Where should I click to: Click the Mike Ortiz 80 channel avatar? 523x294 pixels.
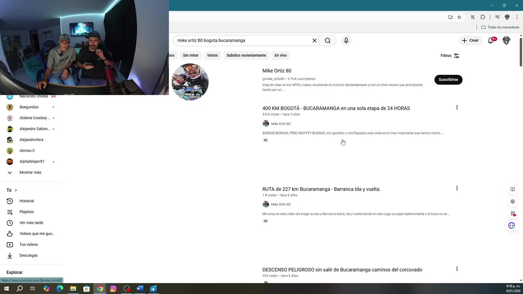190,82
